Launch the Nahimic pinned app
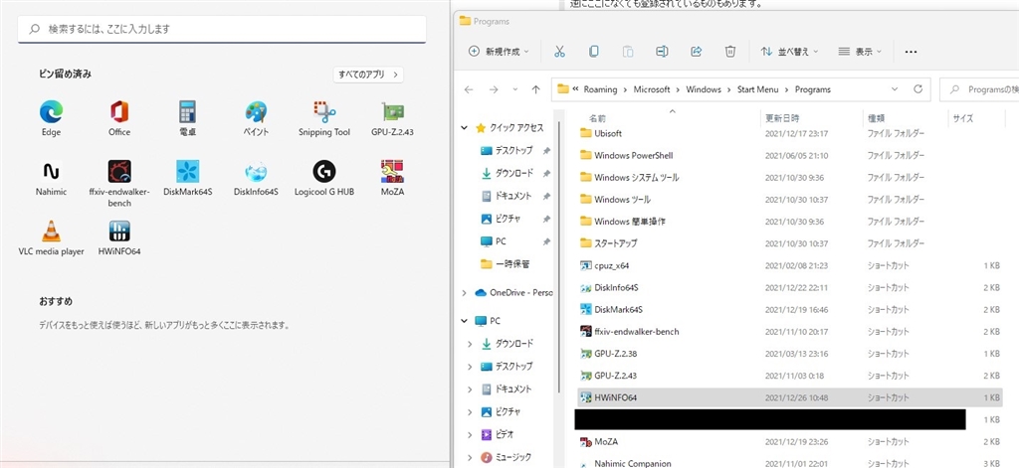Viewport: 1019px width, 468px height. [x=51, y=178]
